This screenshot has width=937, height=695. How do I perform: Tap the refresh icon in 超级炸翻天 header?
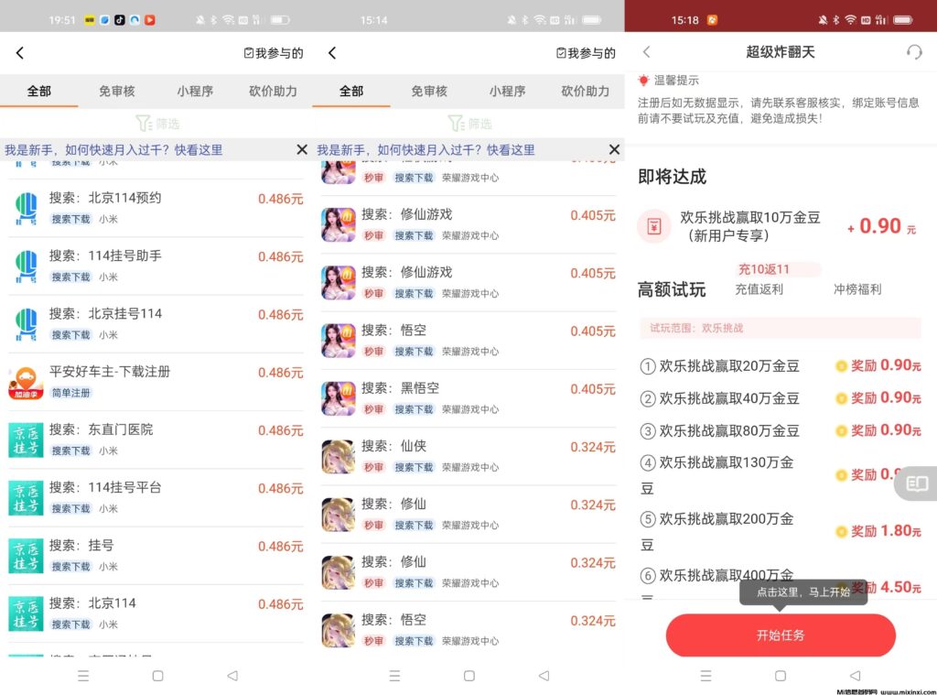(x=914, y=52)
